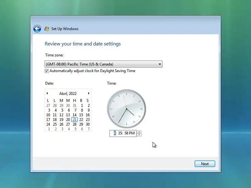Image resolution: width=251 pixels, height=188 pixels.
Task: Click the PM indicator in time box
Action: (x=132, y=133)
